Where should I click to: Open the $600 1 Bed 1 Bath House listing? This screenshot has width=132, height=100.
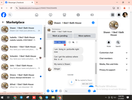(x=62, y=32)
